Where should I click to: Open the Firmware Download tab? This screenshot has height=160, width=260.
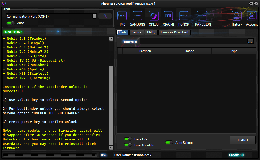(174, 32)
